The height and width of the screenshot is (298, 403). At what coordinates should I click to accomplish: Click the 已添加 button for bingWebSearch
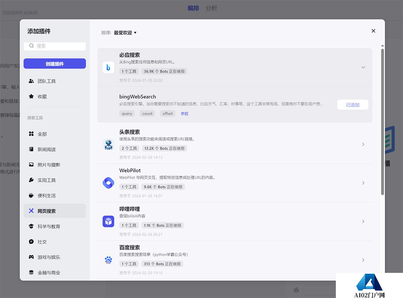click(353, 105)
